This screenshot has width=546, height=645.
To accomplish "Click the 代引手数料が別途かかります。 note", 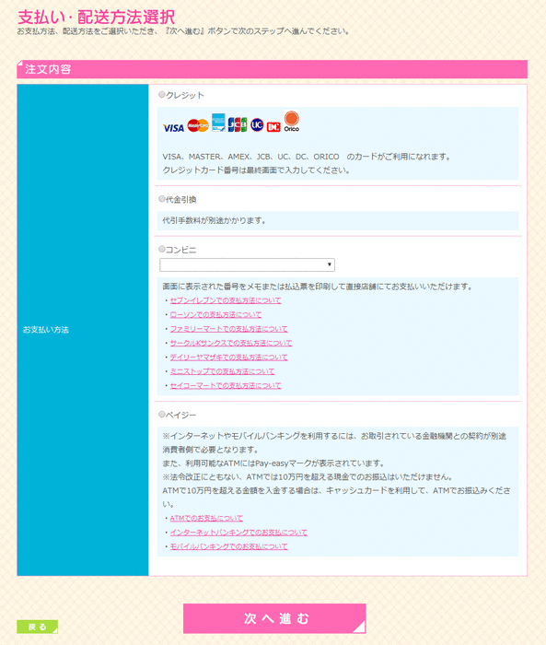I will pyautogui.click(x=215, y=221).
